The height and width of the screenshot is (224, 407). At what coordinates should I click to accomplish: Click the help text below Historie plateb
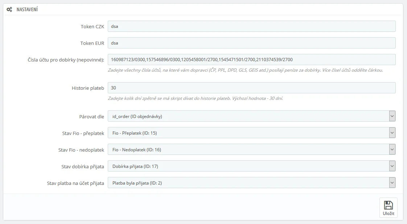point(195,98)
